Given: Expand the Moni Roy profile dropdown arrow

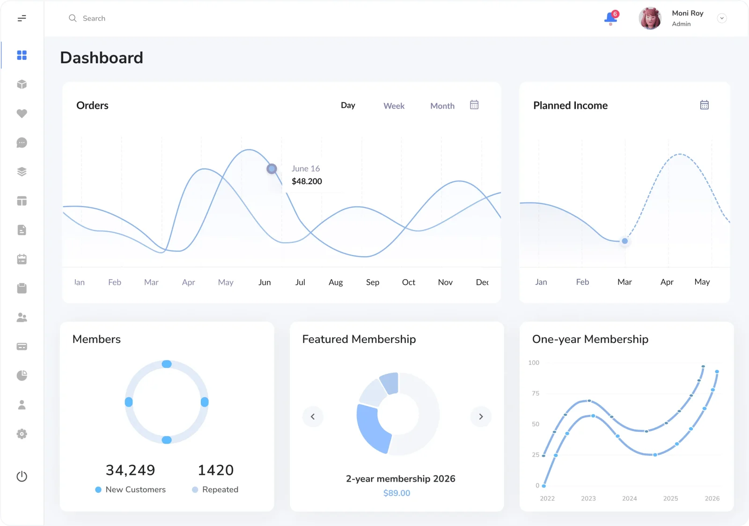Looking at the screenshot, I should coord(722,18).
